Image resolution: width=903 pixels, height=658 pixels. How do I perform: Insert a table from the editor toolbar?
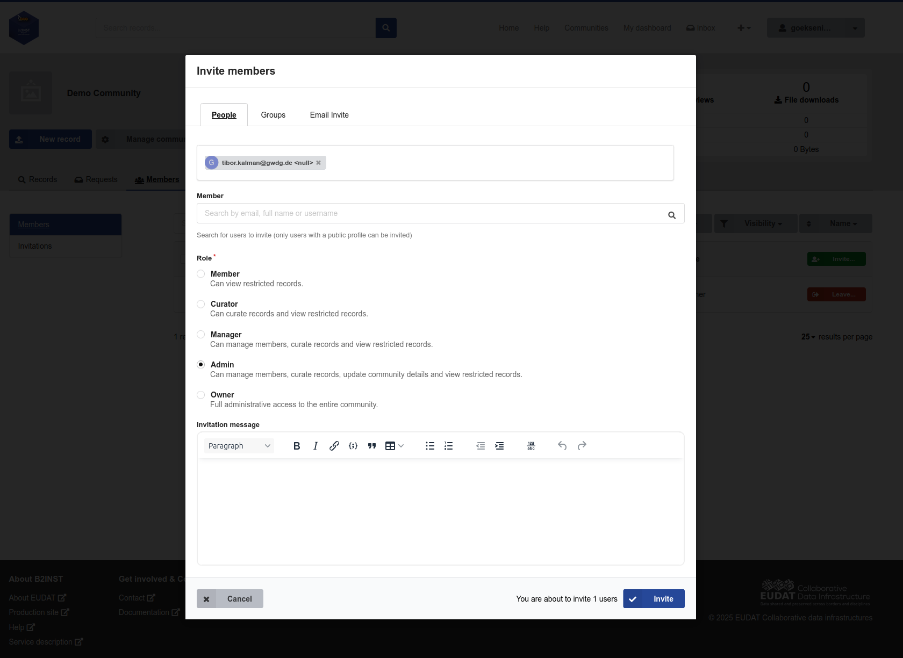(x=390, y=446)
